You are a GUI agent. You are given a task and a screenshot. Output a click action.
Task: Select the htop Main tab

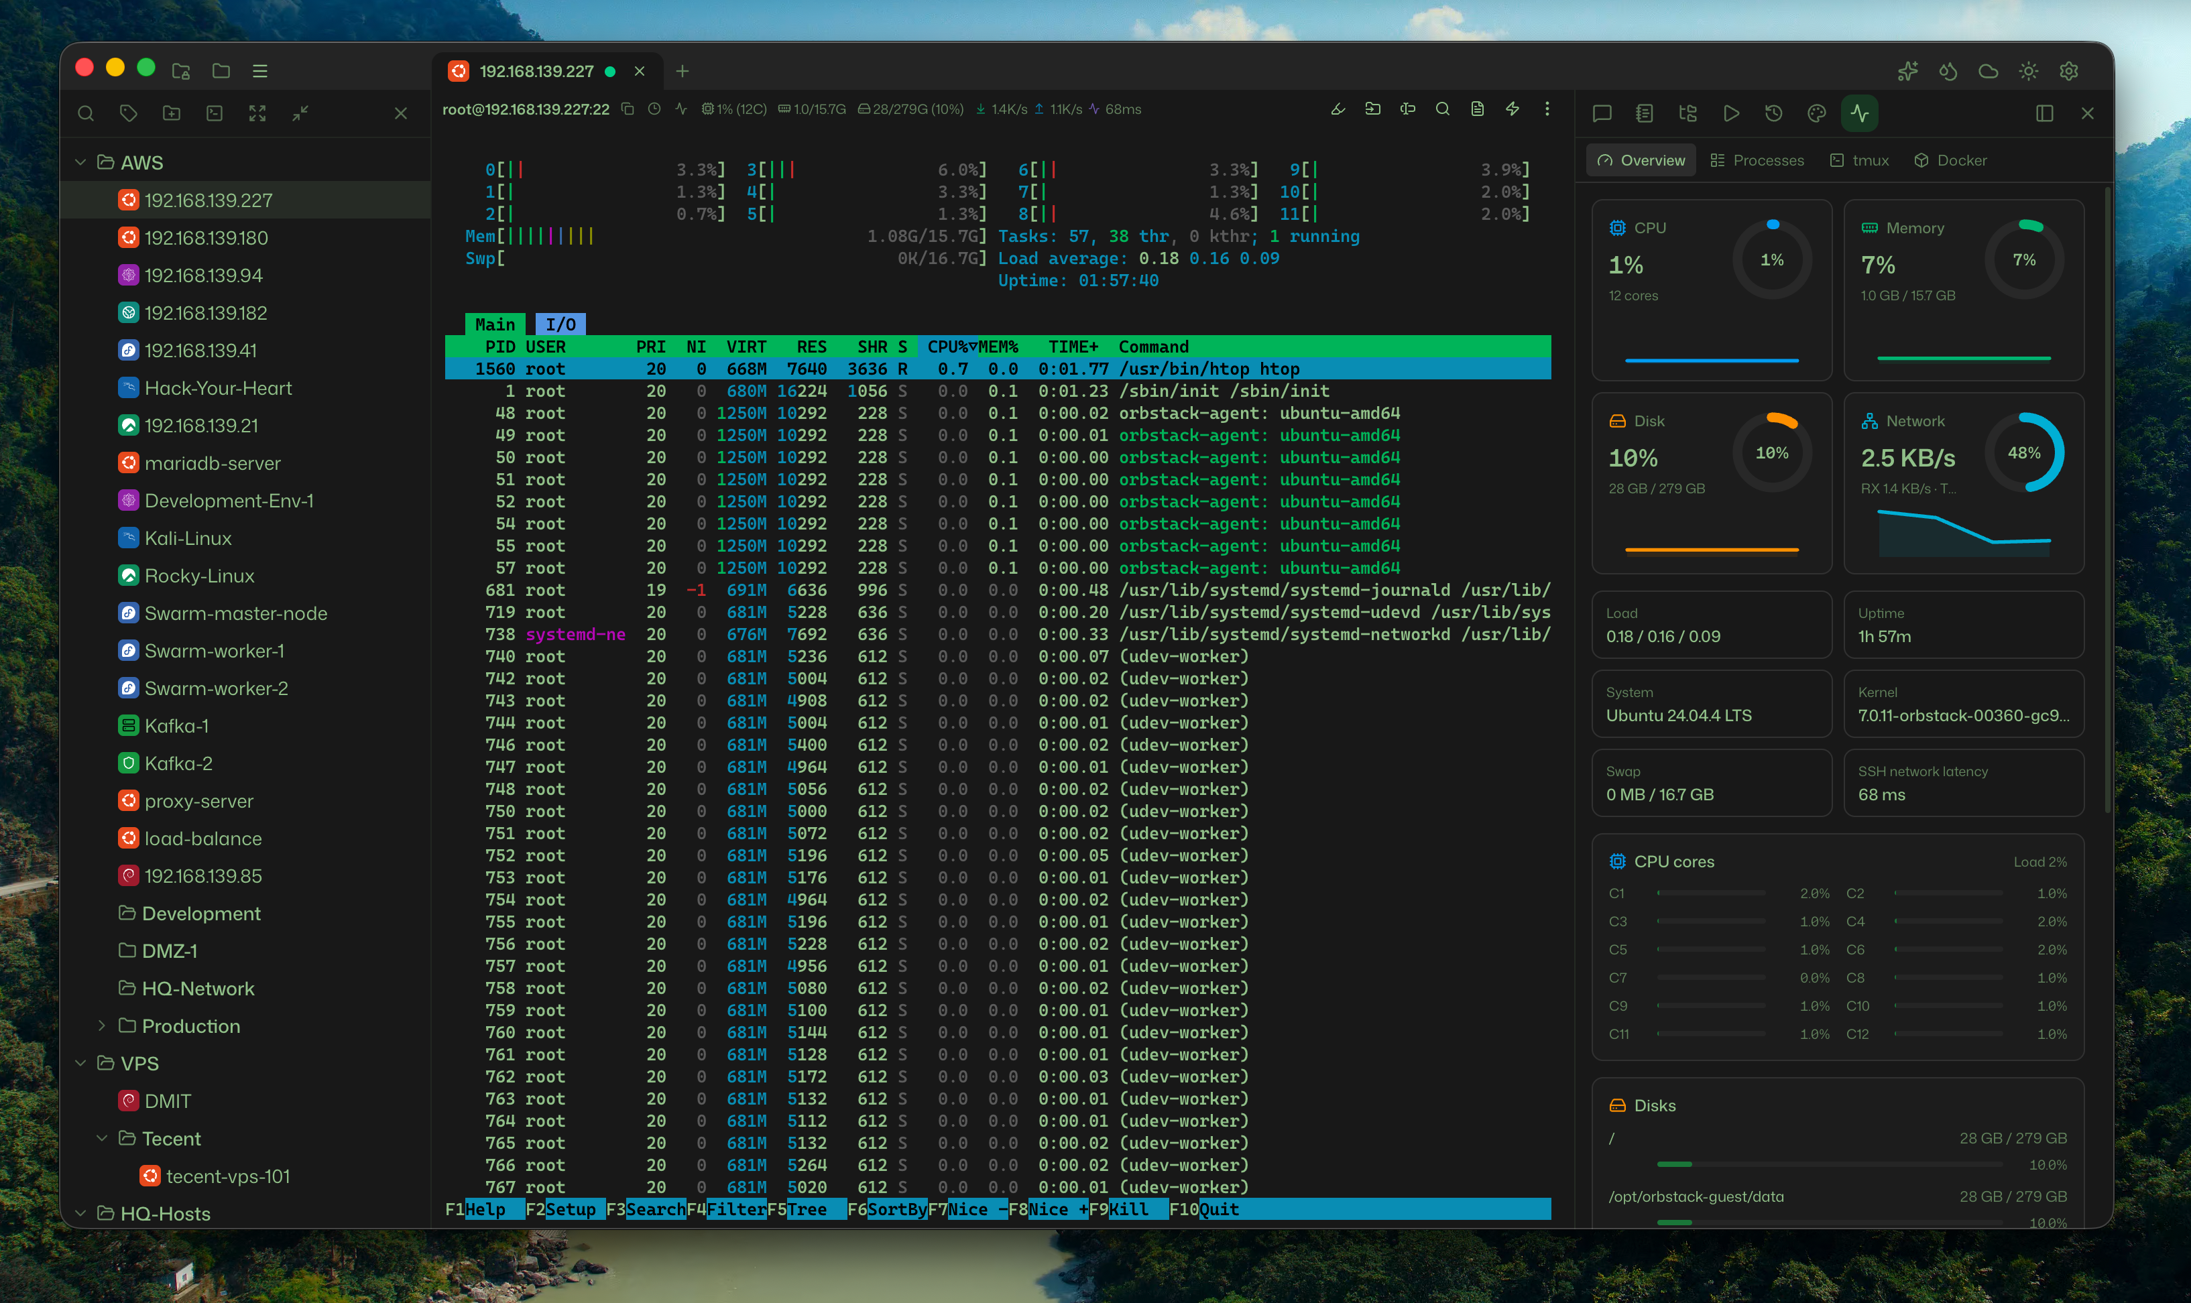click(494, 325)
